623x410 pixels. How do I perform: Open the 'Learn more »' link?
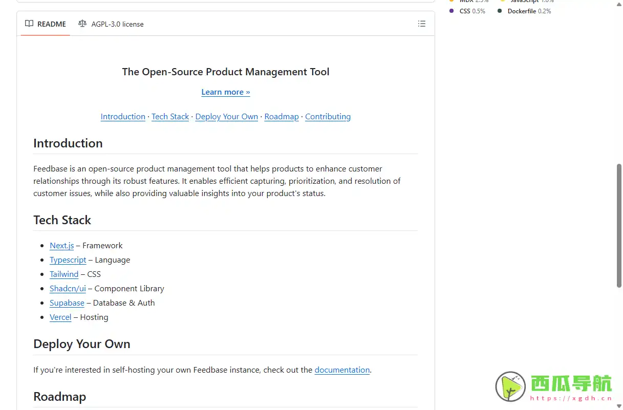pos(226,92)
